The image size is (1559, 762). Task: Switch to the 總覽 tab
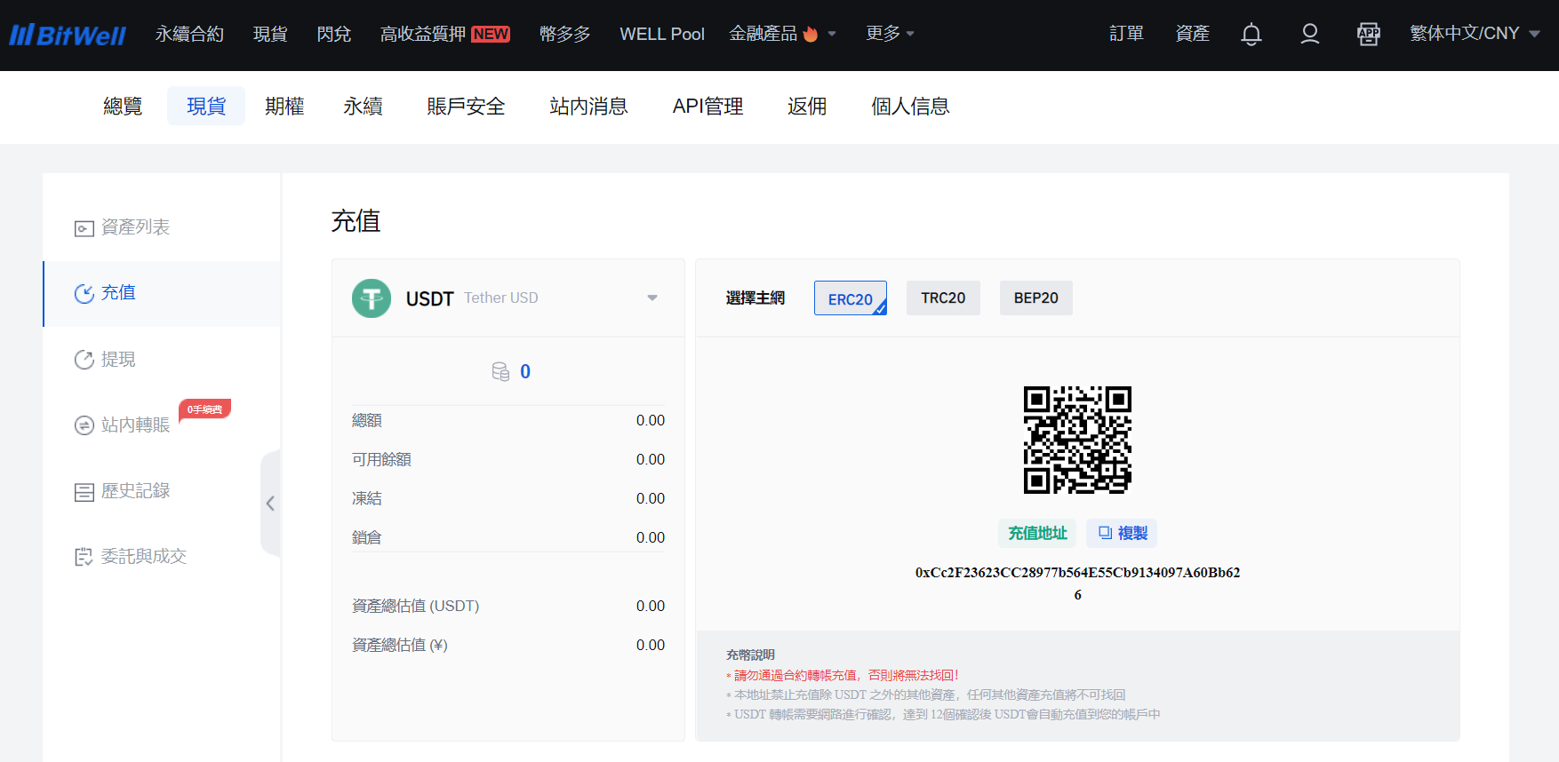pyautogui.click(x=123, y=107)
